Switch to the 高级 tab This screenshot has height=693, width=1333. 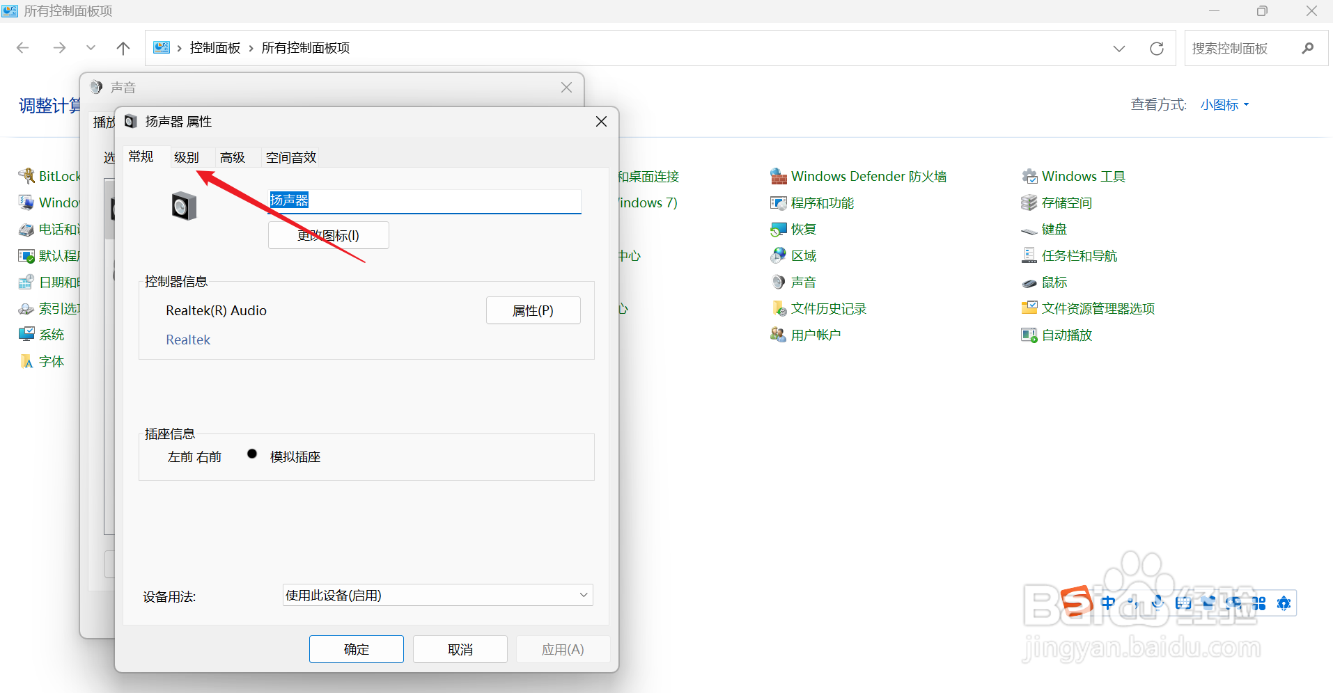click(x=233, y=158)
